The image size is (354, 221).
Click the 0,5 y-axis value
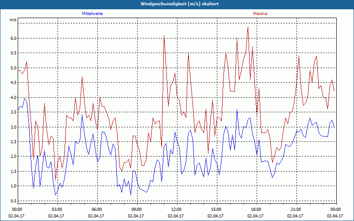[14, 201]
